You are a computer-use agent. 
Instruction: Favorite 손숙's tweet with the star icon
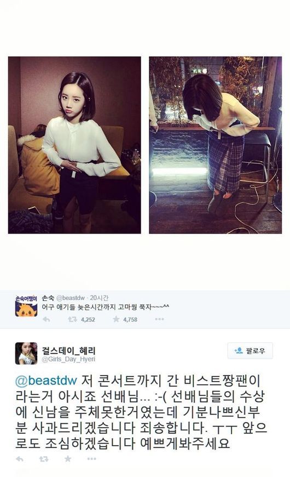point(116,319)
